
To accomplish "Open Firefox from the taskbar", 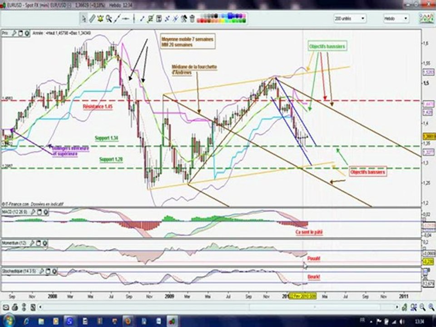I will click(x=128, y=322).
